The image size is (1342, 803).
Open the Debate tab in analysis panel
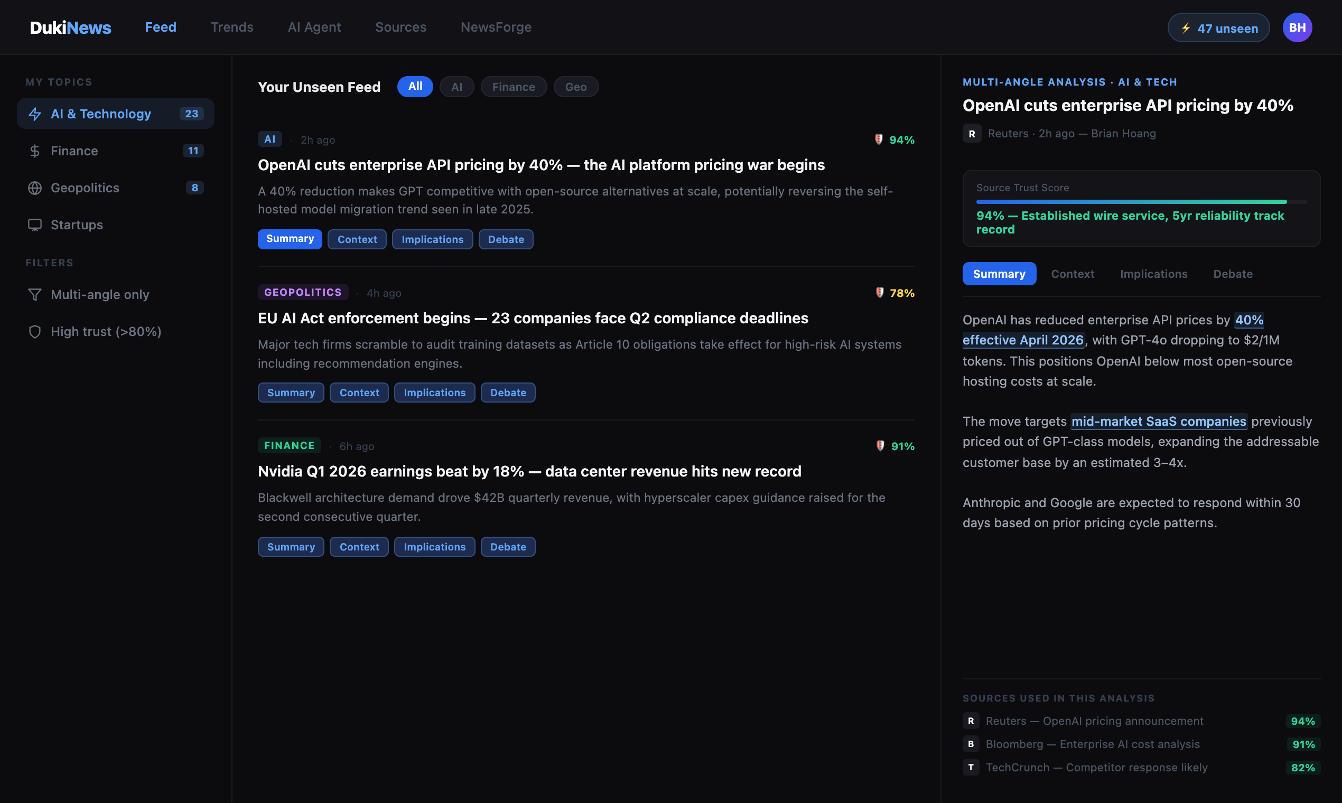tap(1232, 274)
